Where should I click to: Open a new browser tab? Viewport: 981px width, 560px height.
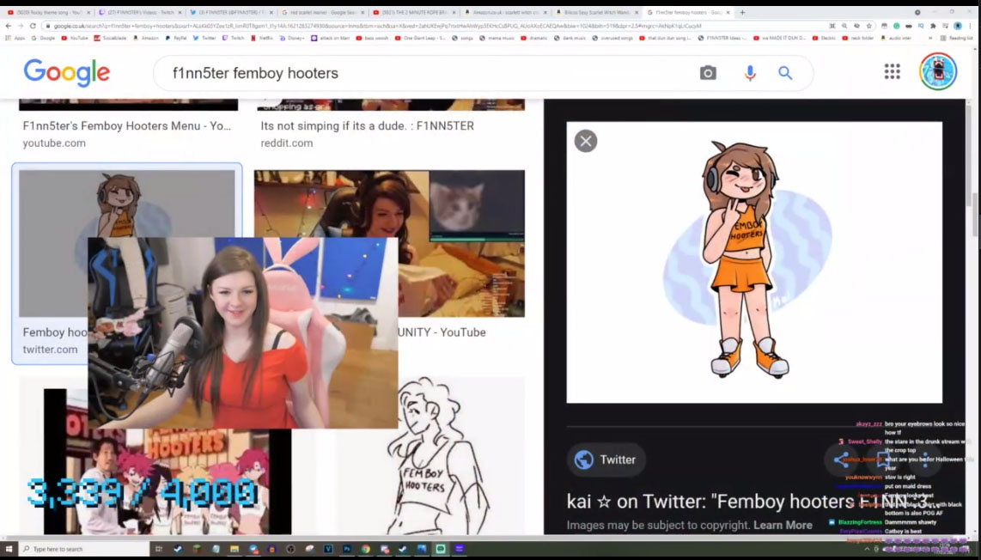click(743, 12)
